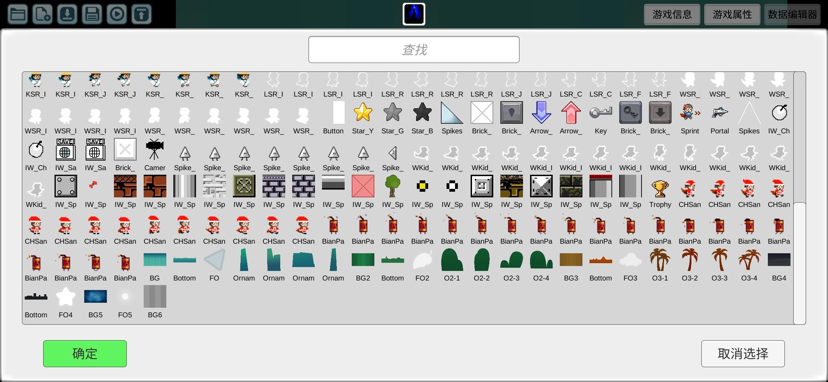This screenshot has height=382, width=828.
Task: Select the FO2 leaf sprite
Action: tap(422, 260)
